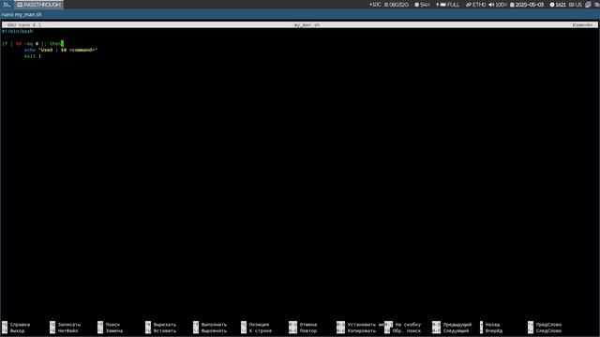This screenshot has width=600, height=337.
Task: Click the Выход (Exit) shortcut
Action: pos(13,330)
